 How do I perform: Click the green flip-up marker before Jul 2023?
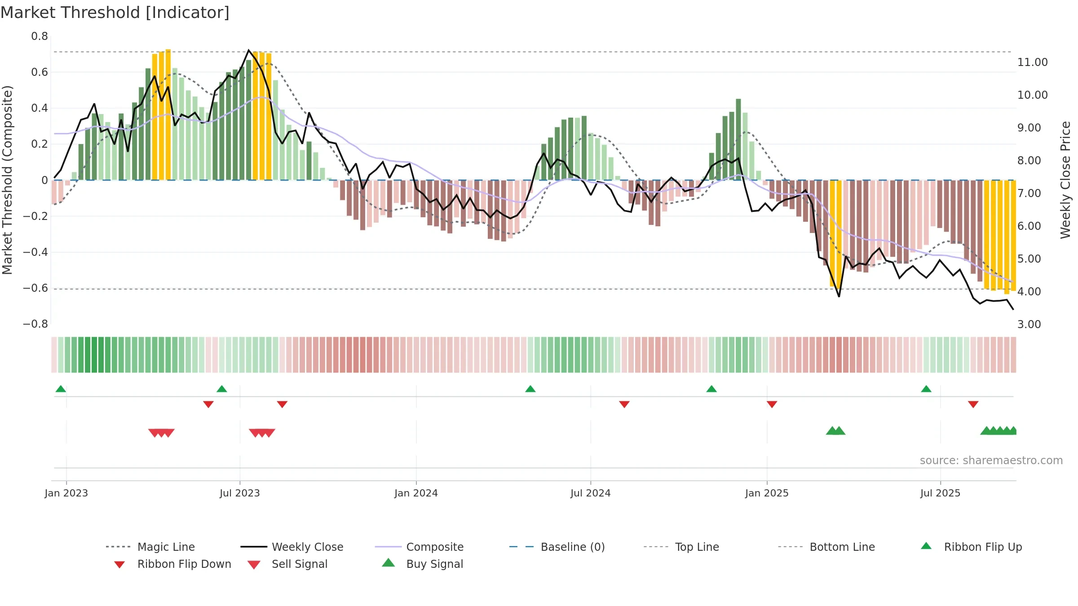(222, 389)
